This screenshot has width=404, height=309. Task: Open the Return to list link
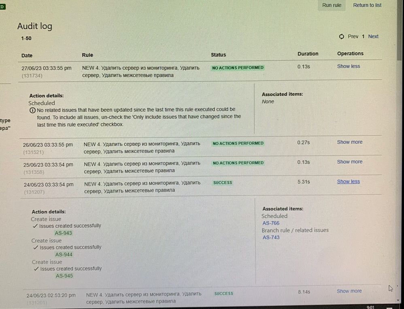tap(367, 5)
